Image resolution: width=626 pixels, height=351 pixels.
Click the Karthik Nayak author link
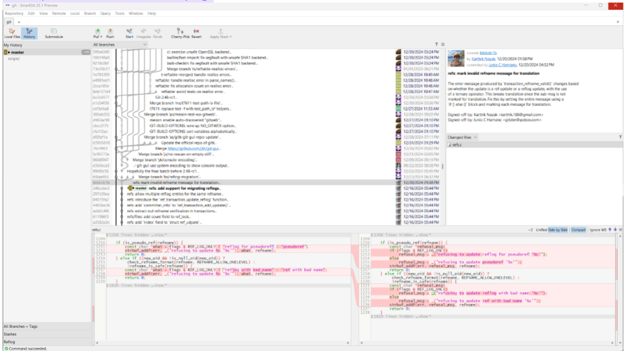click(483, 59)
